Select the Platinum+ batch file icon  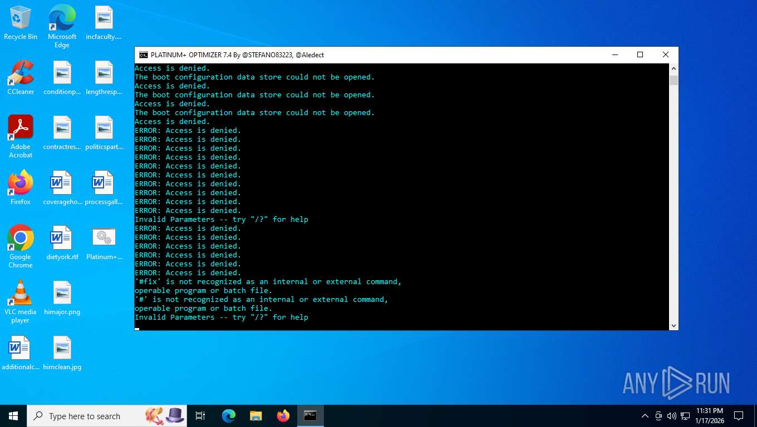(104, 243)
